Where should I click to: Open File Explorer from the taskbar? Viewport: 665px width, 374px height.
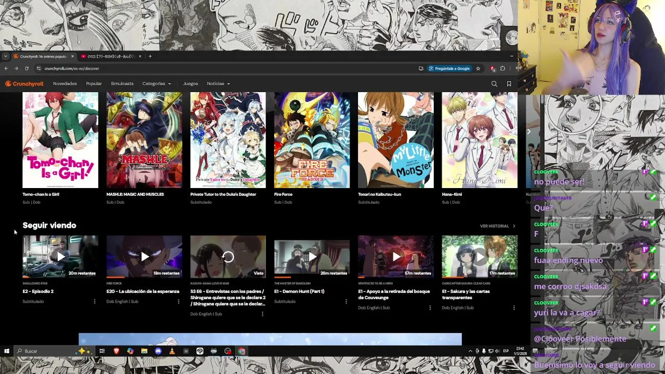pyautogui.click(x=144, y=351)
